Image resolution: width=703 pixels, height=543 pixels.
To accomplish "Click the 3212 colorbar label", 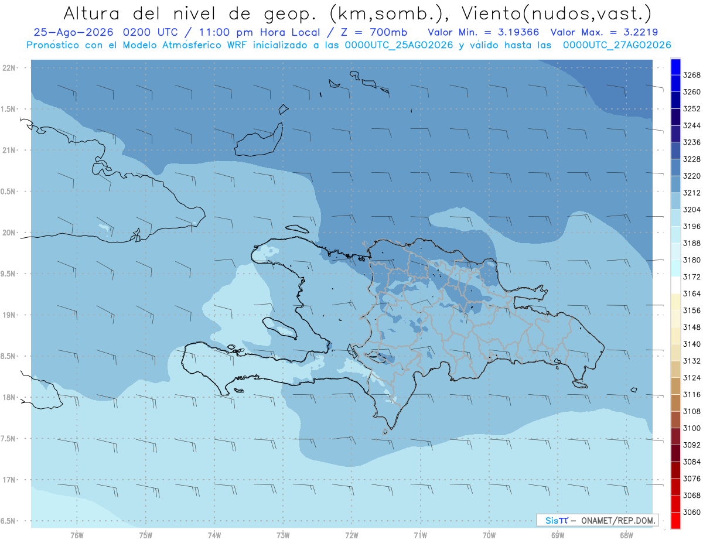I will point(692,193).
